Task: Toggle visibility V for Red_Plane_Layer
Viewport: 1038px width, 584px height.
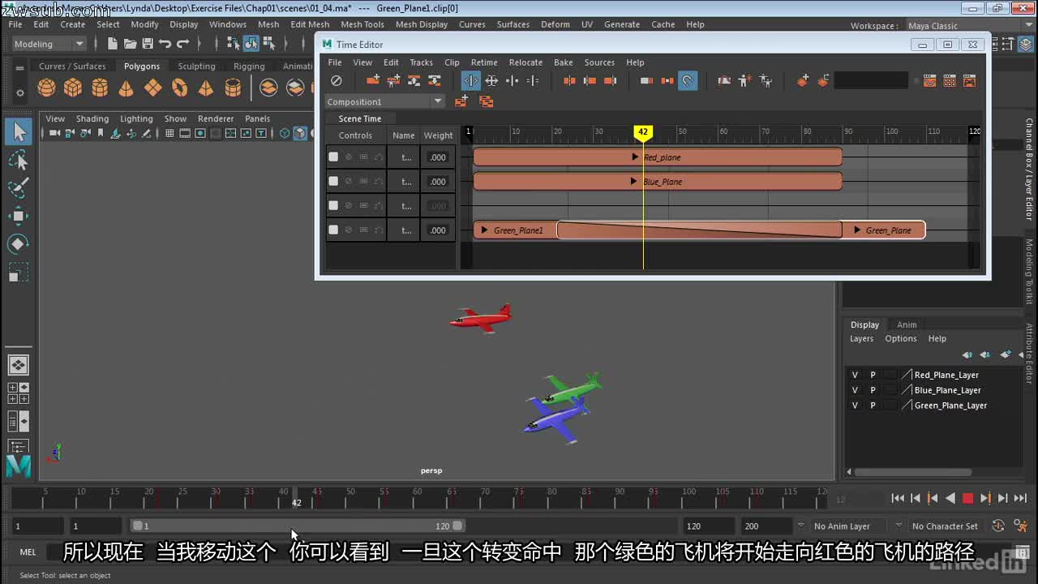Action: [855, 374]
